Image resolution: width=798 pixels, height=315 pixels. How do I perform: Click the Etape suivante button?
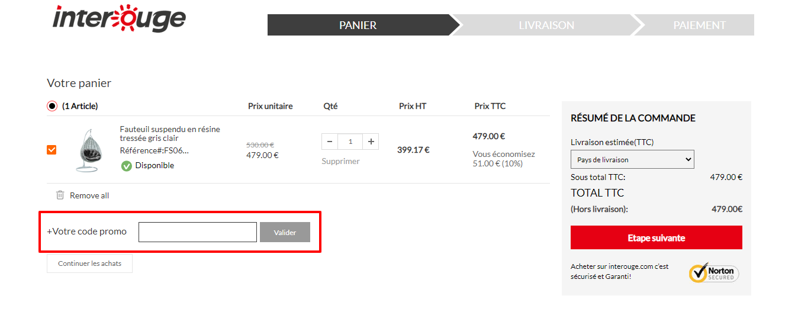[x=657, y=237]
